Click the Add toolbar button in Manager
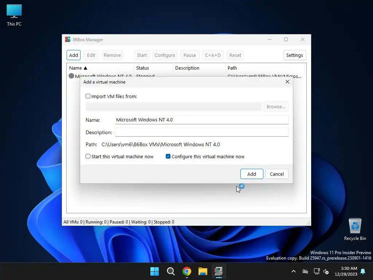Image resolution: width=373 pixels, height=280 pixels. click(74, 55)
